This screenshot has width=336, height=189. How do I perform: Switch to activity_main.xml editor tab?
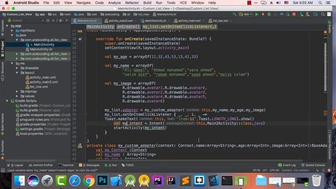(189, 21)
